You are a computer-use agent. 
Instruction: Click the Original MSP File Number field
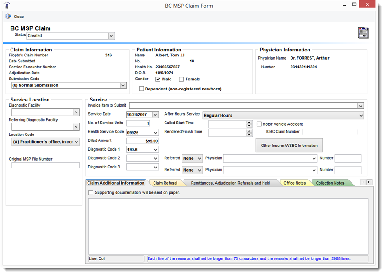(45, 165)
